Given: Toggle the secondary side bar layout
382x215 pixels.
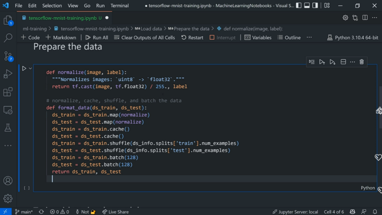Looking at the screenshot, I should (x=315, y=5).
